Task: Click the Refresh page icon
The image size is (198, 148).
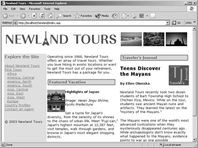Action: pos(42,16)
